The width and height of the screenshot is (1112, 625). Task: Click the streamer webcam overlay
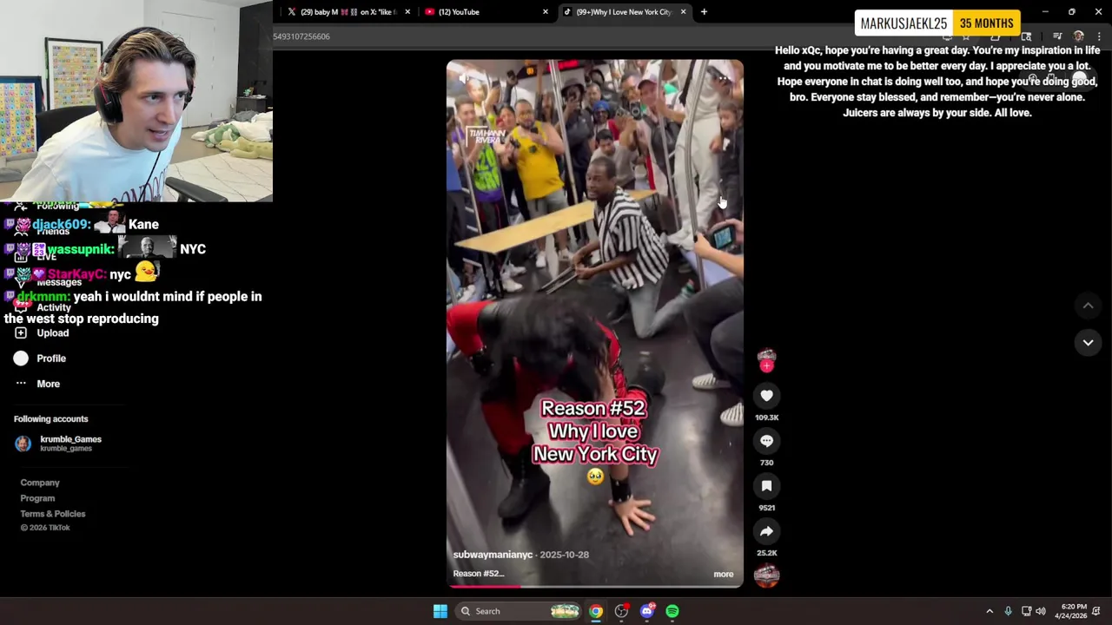(x=136, y=101)
